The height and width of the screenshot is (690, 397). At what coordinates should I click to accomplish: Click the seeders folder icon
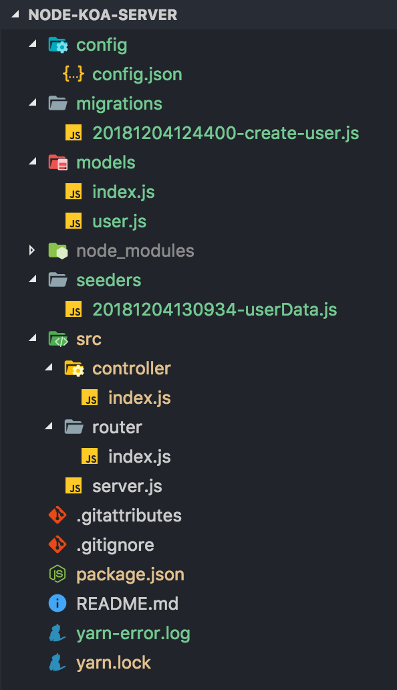click(57, 280)
